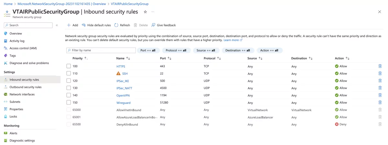Click the Network interfaces icon

click(x=5, y=94)
